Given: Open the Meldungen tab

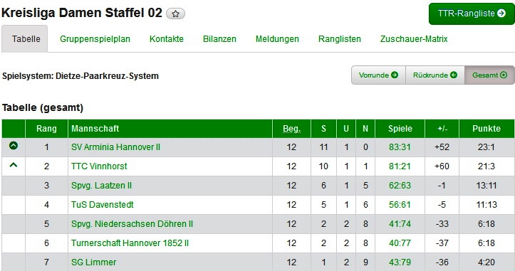Looking at the screenshot, I should (277, 39).
